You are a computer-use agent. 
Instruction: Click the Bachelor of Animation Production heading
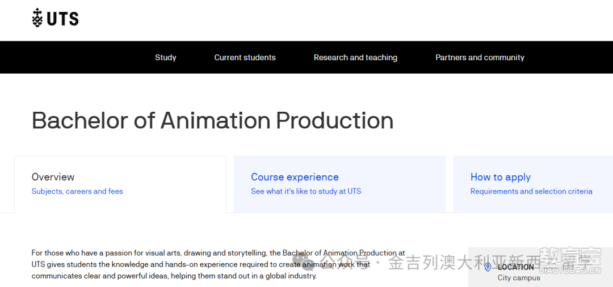pyautogui.click(x=212, y=121)
